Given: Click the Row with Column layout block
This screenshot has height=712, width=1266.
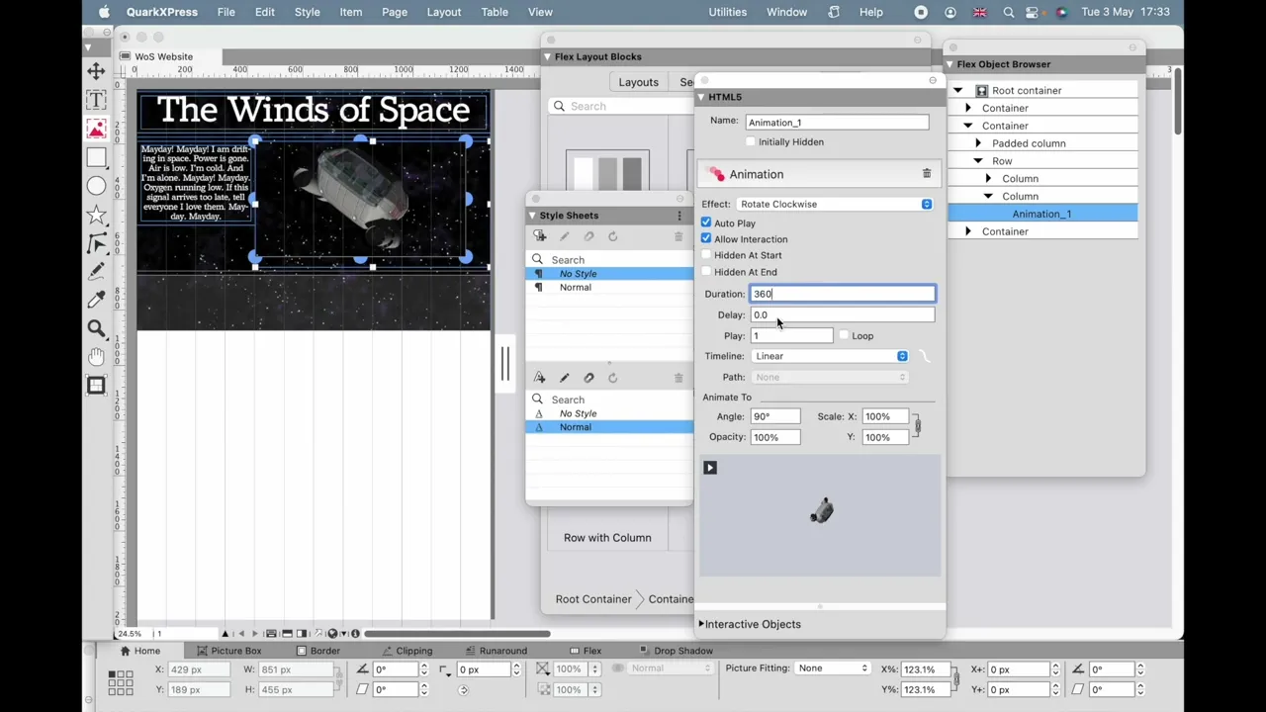Looking at the screenshot, I should click(x=607, y=538).
